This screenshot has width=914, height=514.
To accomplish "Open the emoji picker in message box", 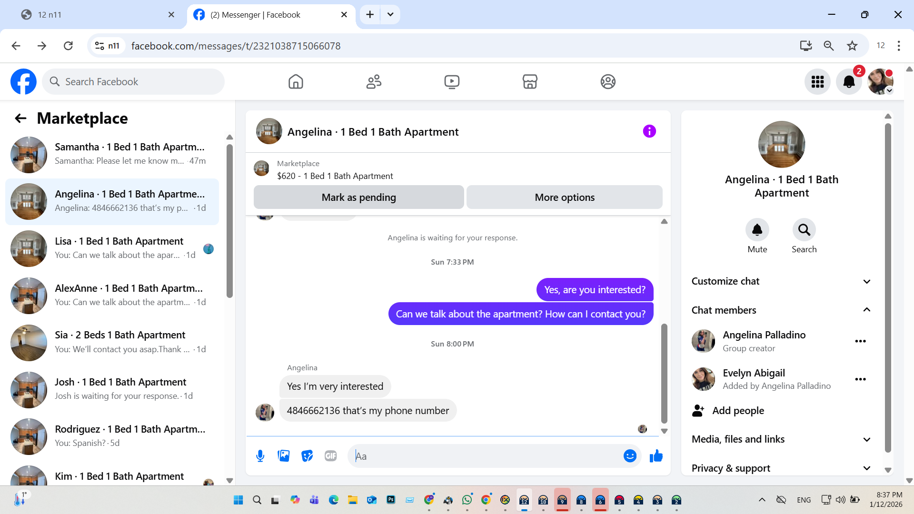I will (630, 456).
